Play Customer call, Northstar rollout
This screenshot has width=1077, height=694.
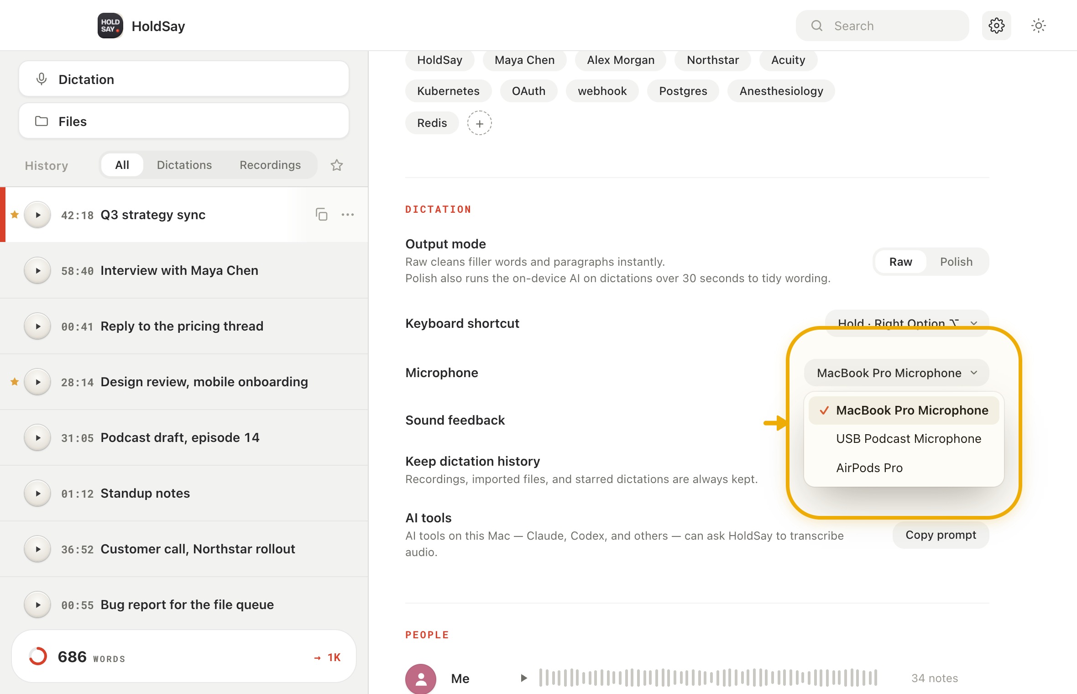point(37,549)
